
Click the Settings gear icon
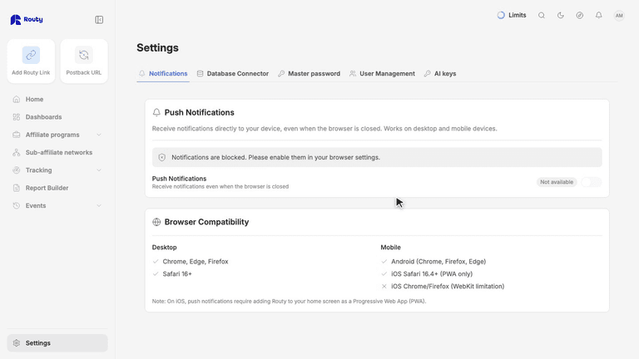(17, 343)
